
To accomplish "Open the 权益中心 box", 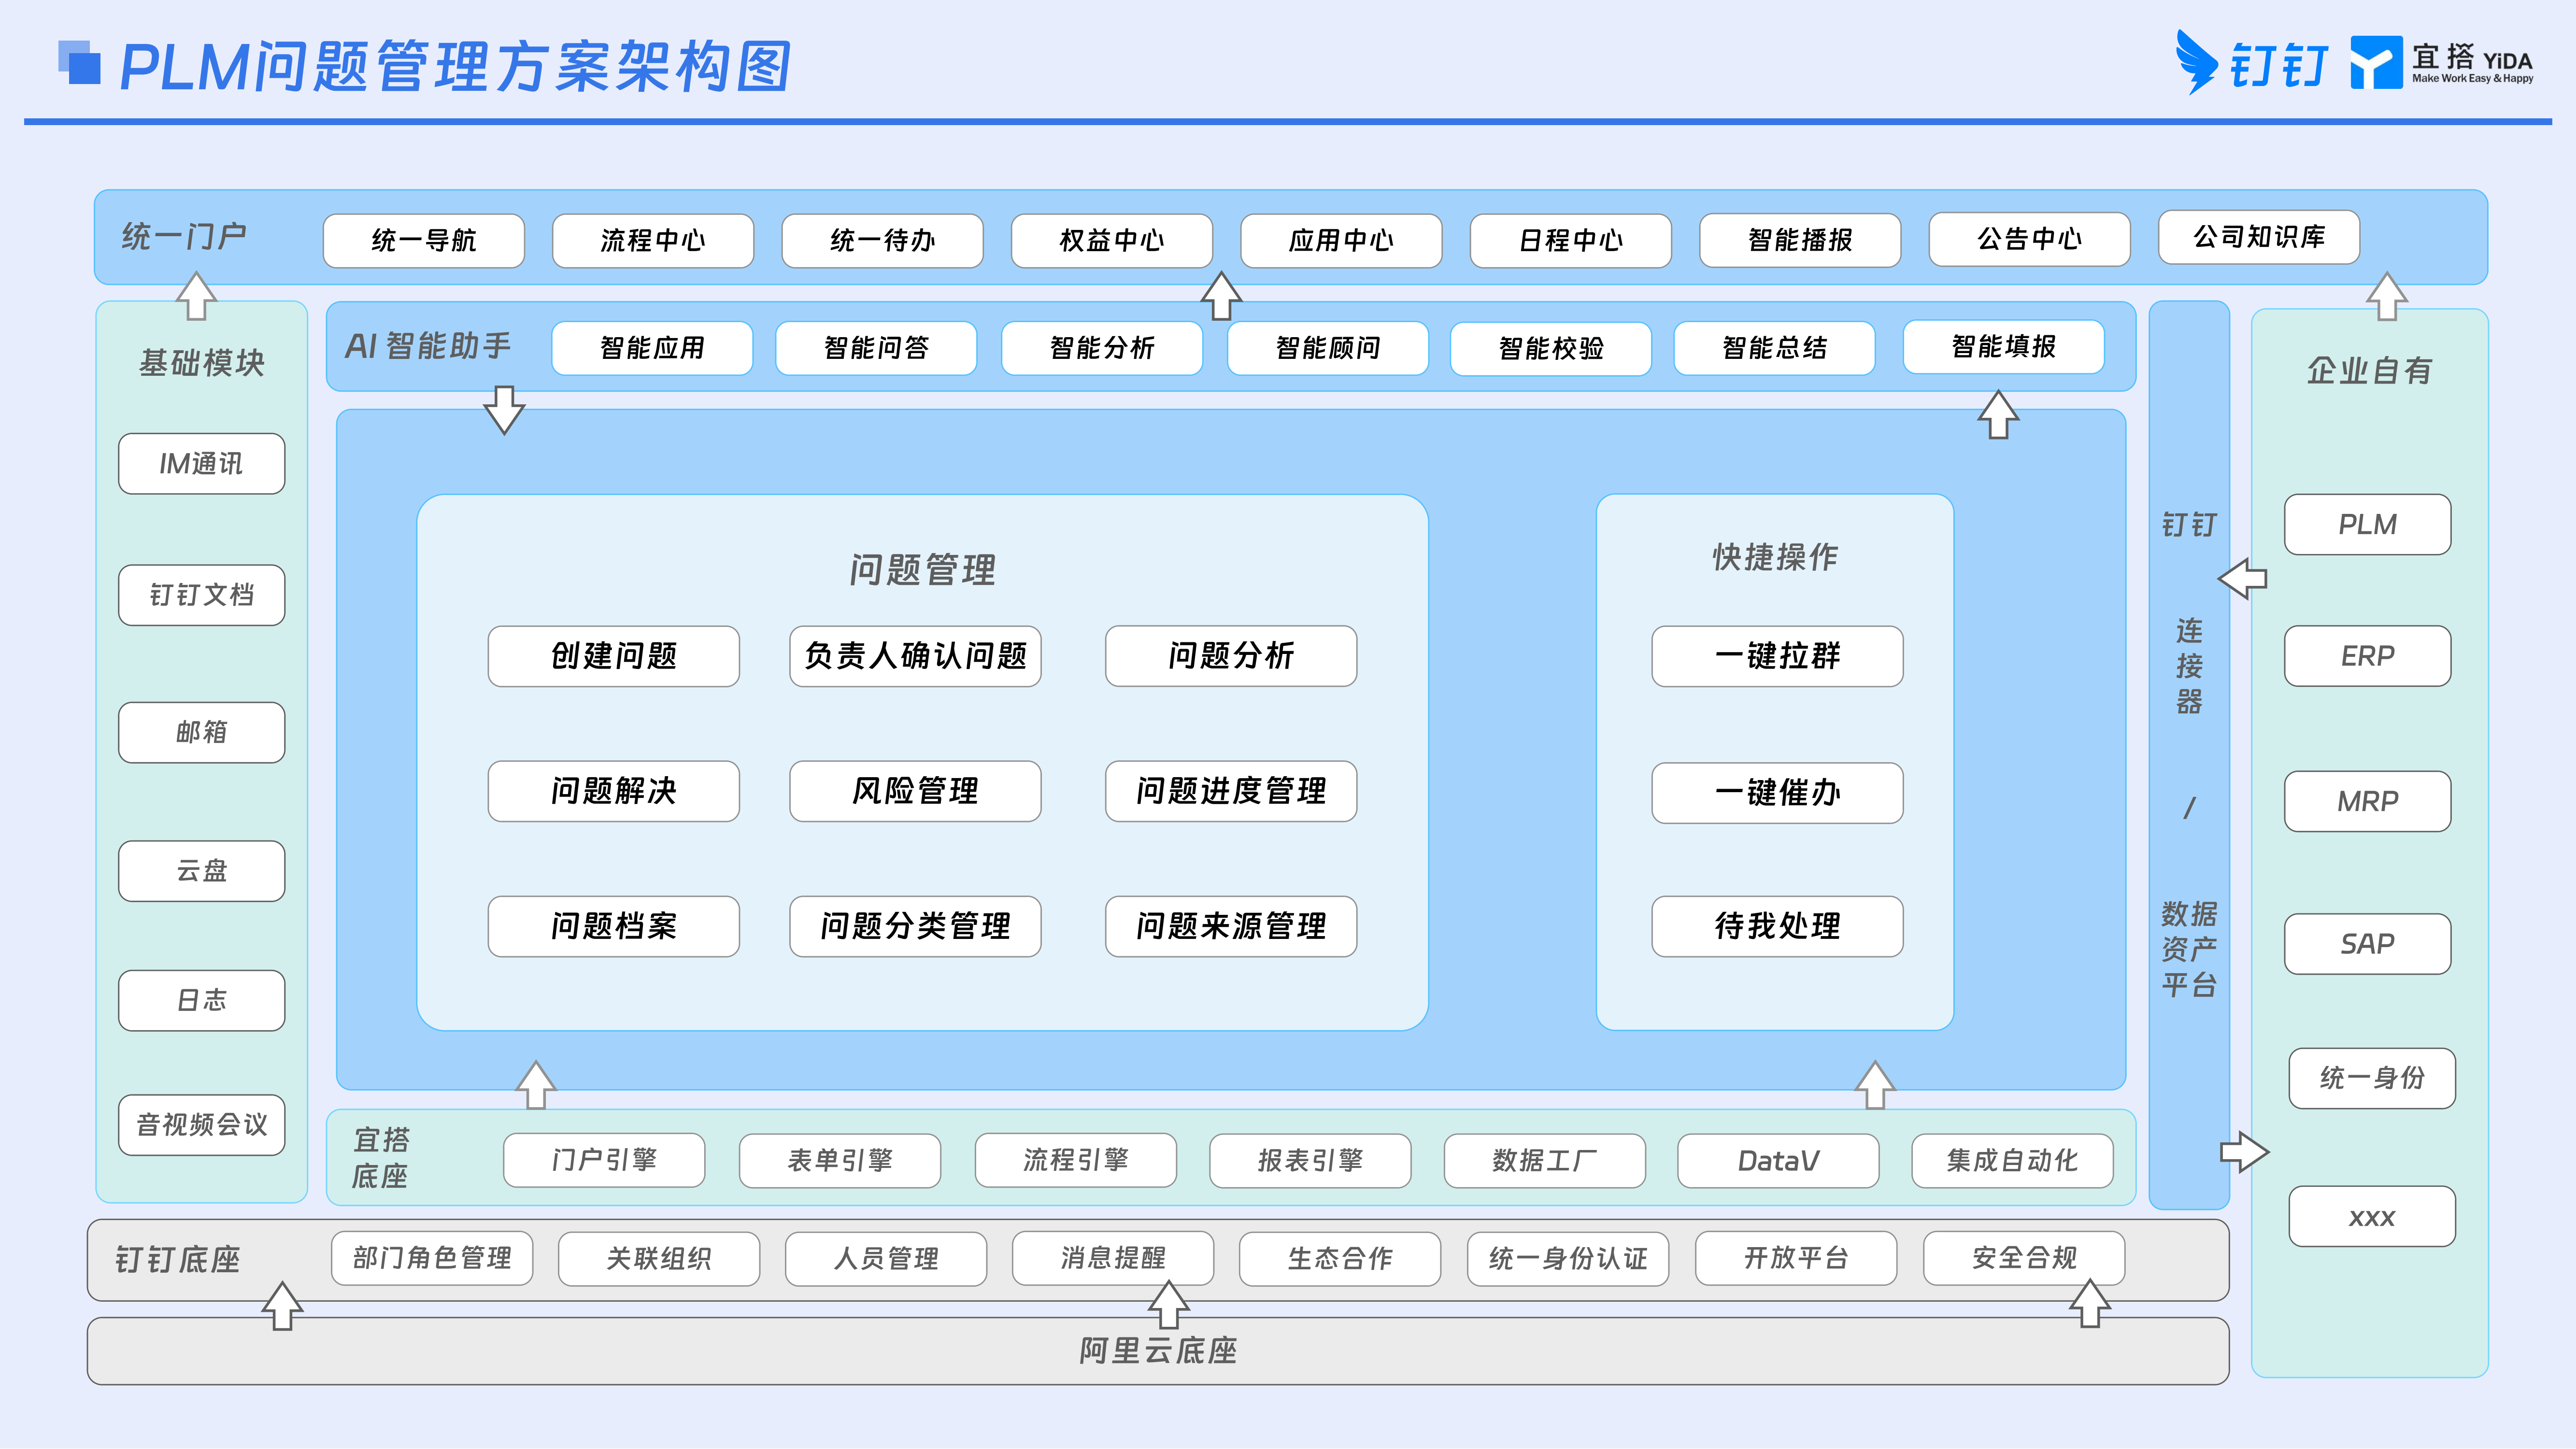I will [1112, 240].
